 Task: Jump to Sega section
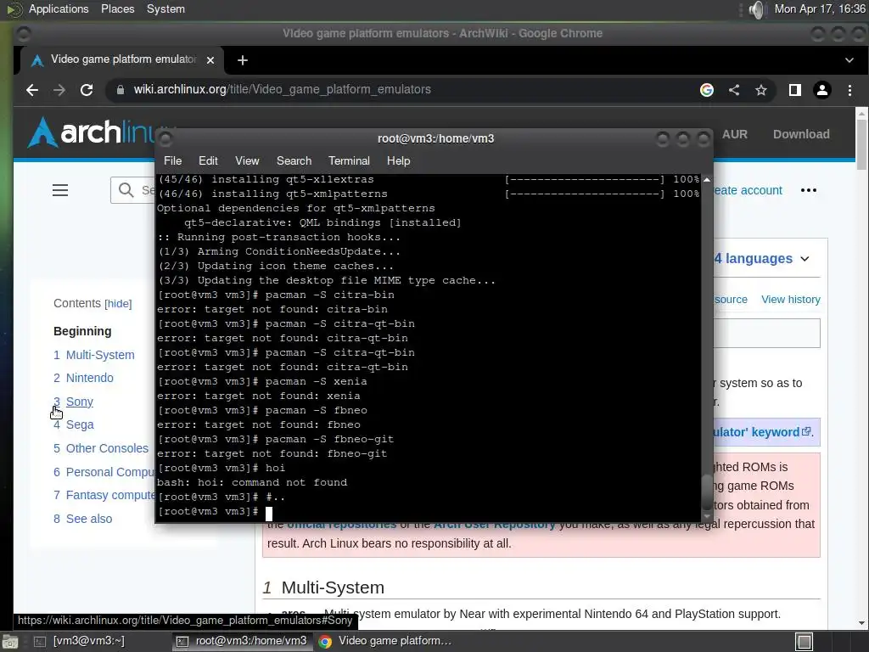[x=74, y=424]
